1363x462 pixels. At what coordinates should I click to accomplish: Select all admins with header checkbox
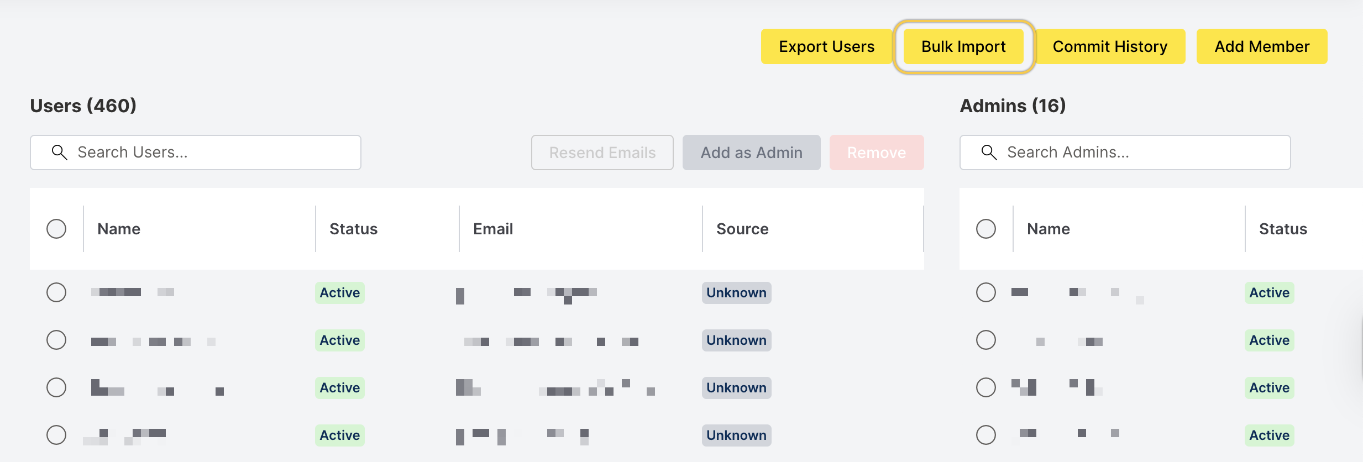[986, 229]
